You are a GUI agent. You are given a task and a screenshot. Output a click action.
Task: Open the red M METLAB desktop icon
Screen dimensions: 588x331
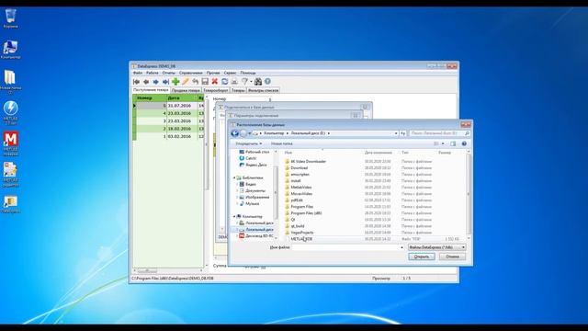point(10,143)
